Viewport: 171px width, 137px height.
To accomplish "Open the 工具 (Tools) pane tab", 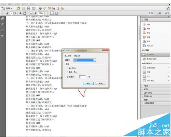I will (x=151, y=13).
